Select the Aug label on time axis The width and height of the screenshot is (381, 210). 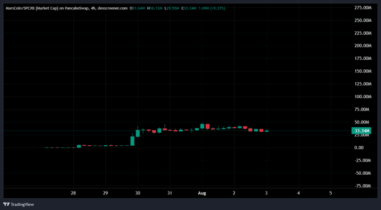[x=202, y=193]
